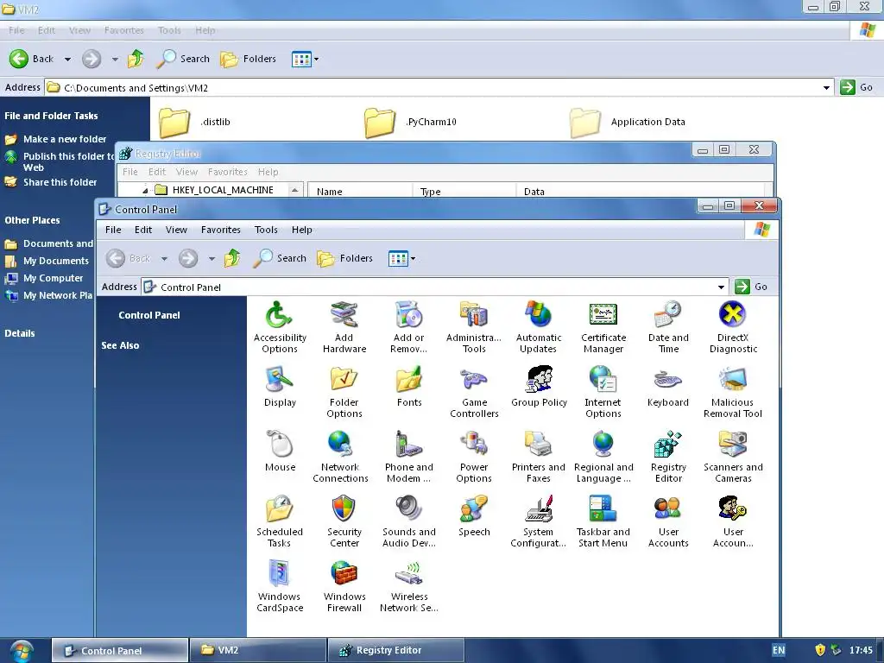Open Sounds and Audio Devices icon
The width and height of the screenshot is (884, 663).
tap(408, 521)
